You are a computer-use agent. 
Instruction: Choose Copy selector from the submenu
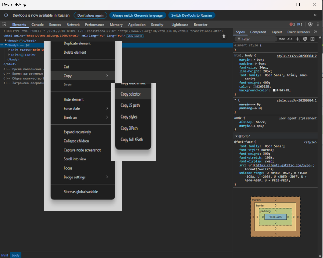click(131, 94)
